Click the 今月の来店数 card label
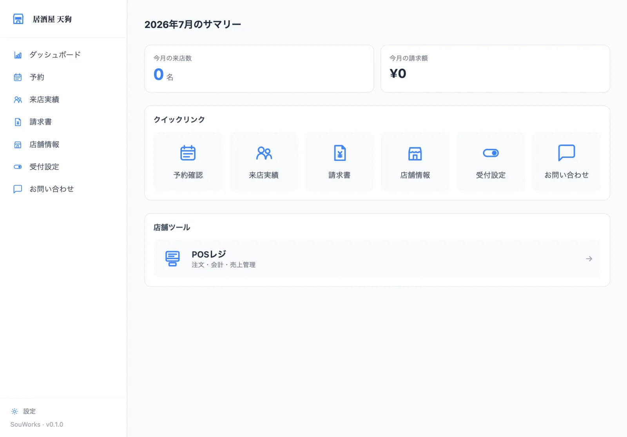The width and height of the screenshot is (627, 437). 173,58
